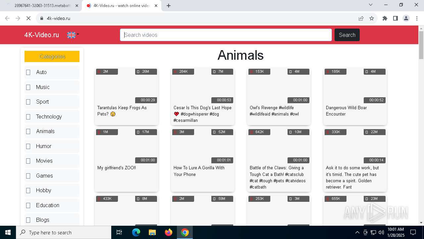Click the browser forward arrow

point(18,18)
